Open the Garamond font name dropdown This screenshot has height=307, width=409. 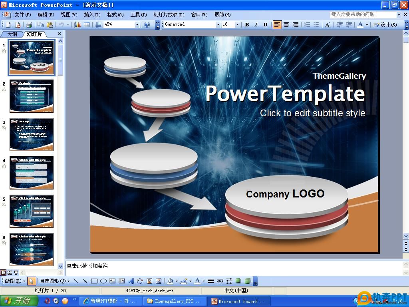click(218, 24)
